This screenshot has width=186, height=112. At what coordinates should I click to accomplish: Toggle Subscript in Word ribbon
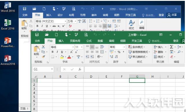pyautogui.click(x=59, y=26)
